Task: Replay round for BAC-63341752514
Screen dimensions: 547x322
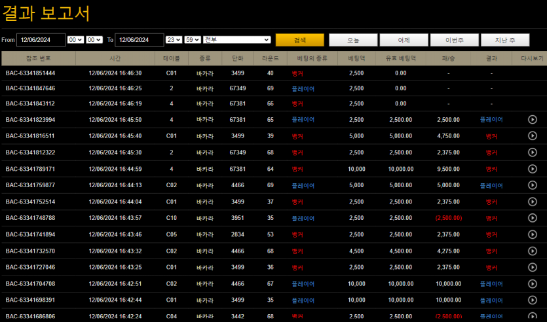Action: click(x=533, y=202)
